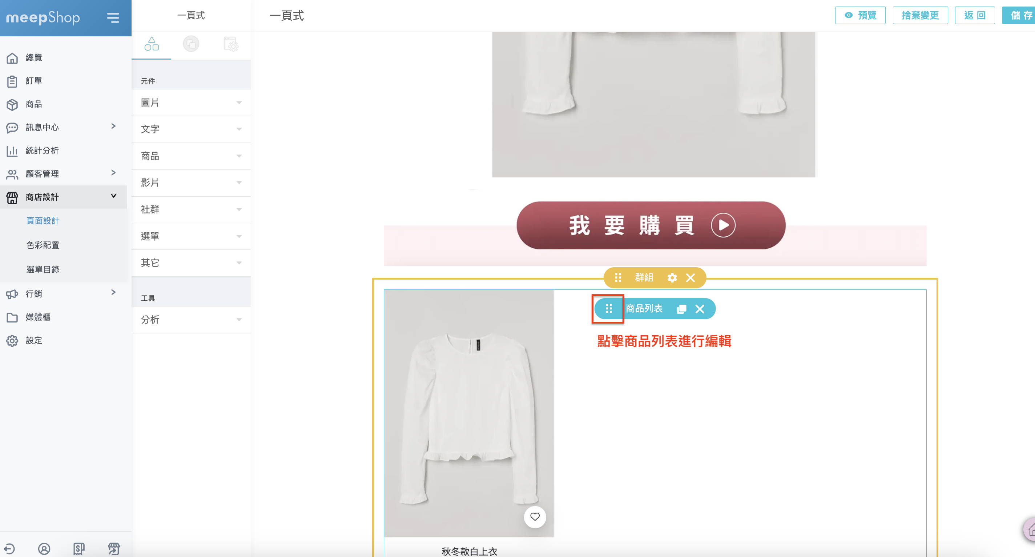Click the 捨棄變更 discard changes button
The image size is (1035, 557).
(x=920, y=15)
